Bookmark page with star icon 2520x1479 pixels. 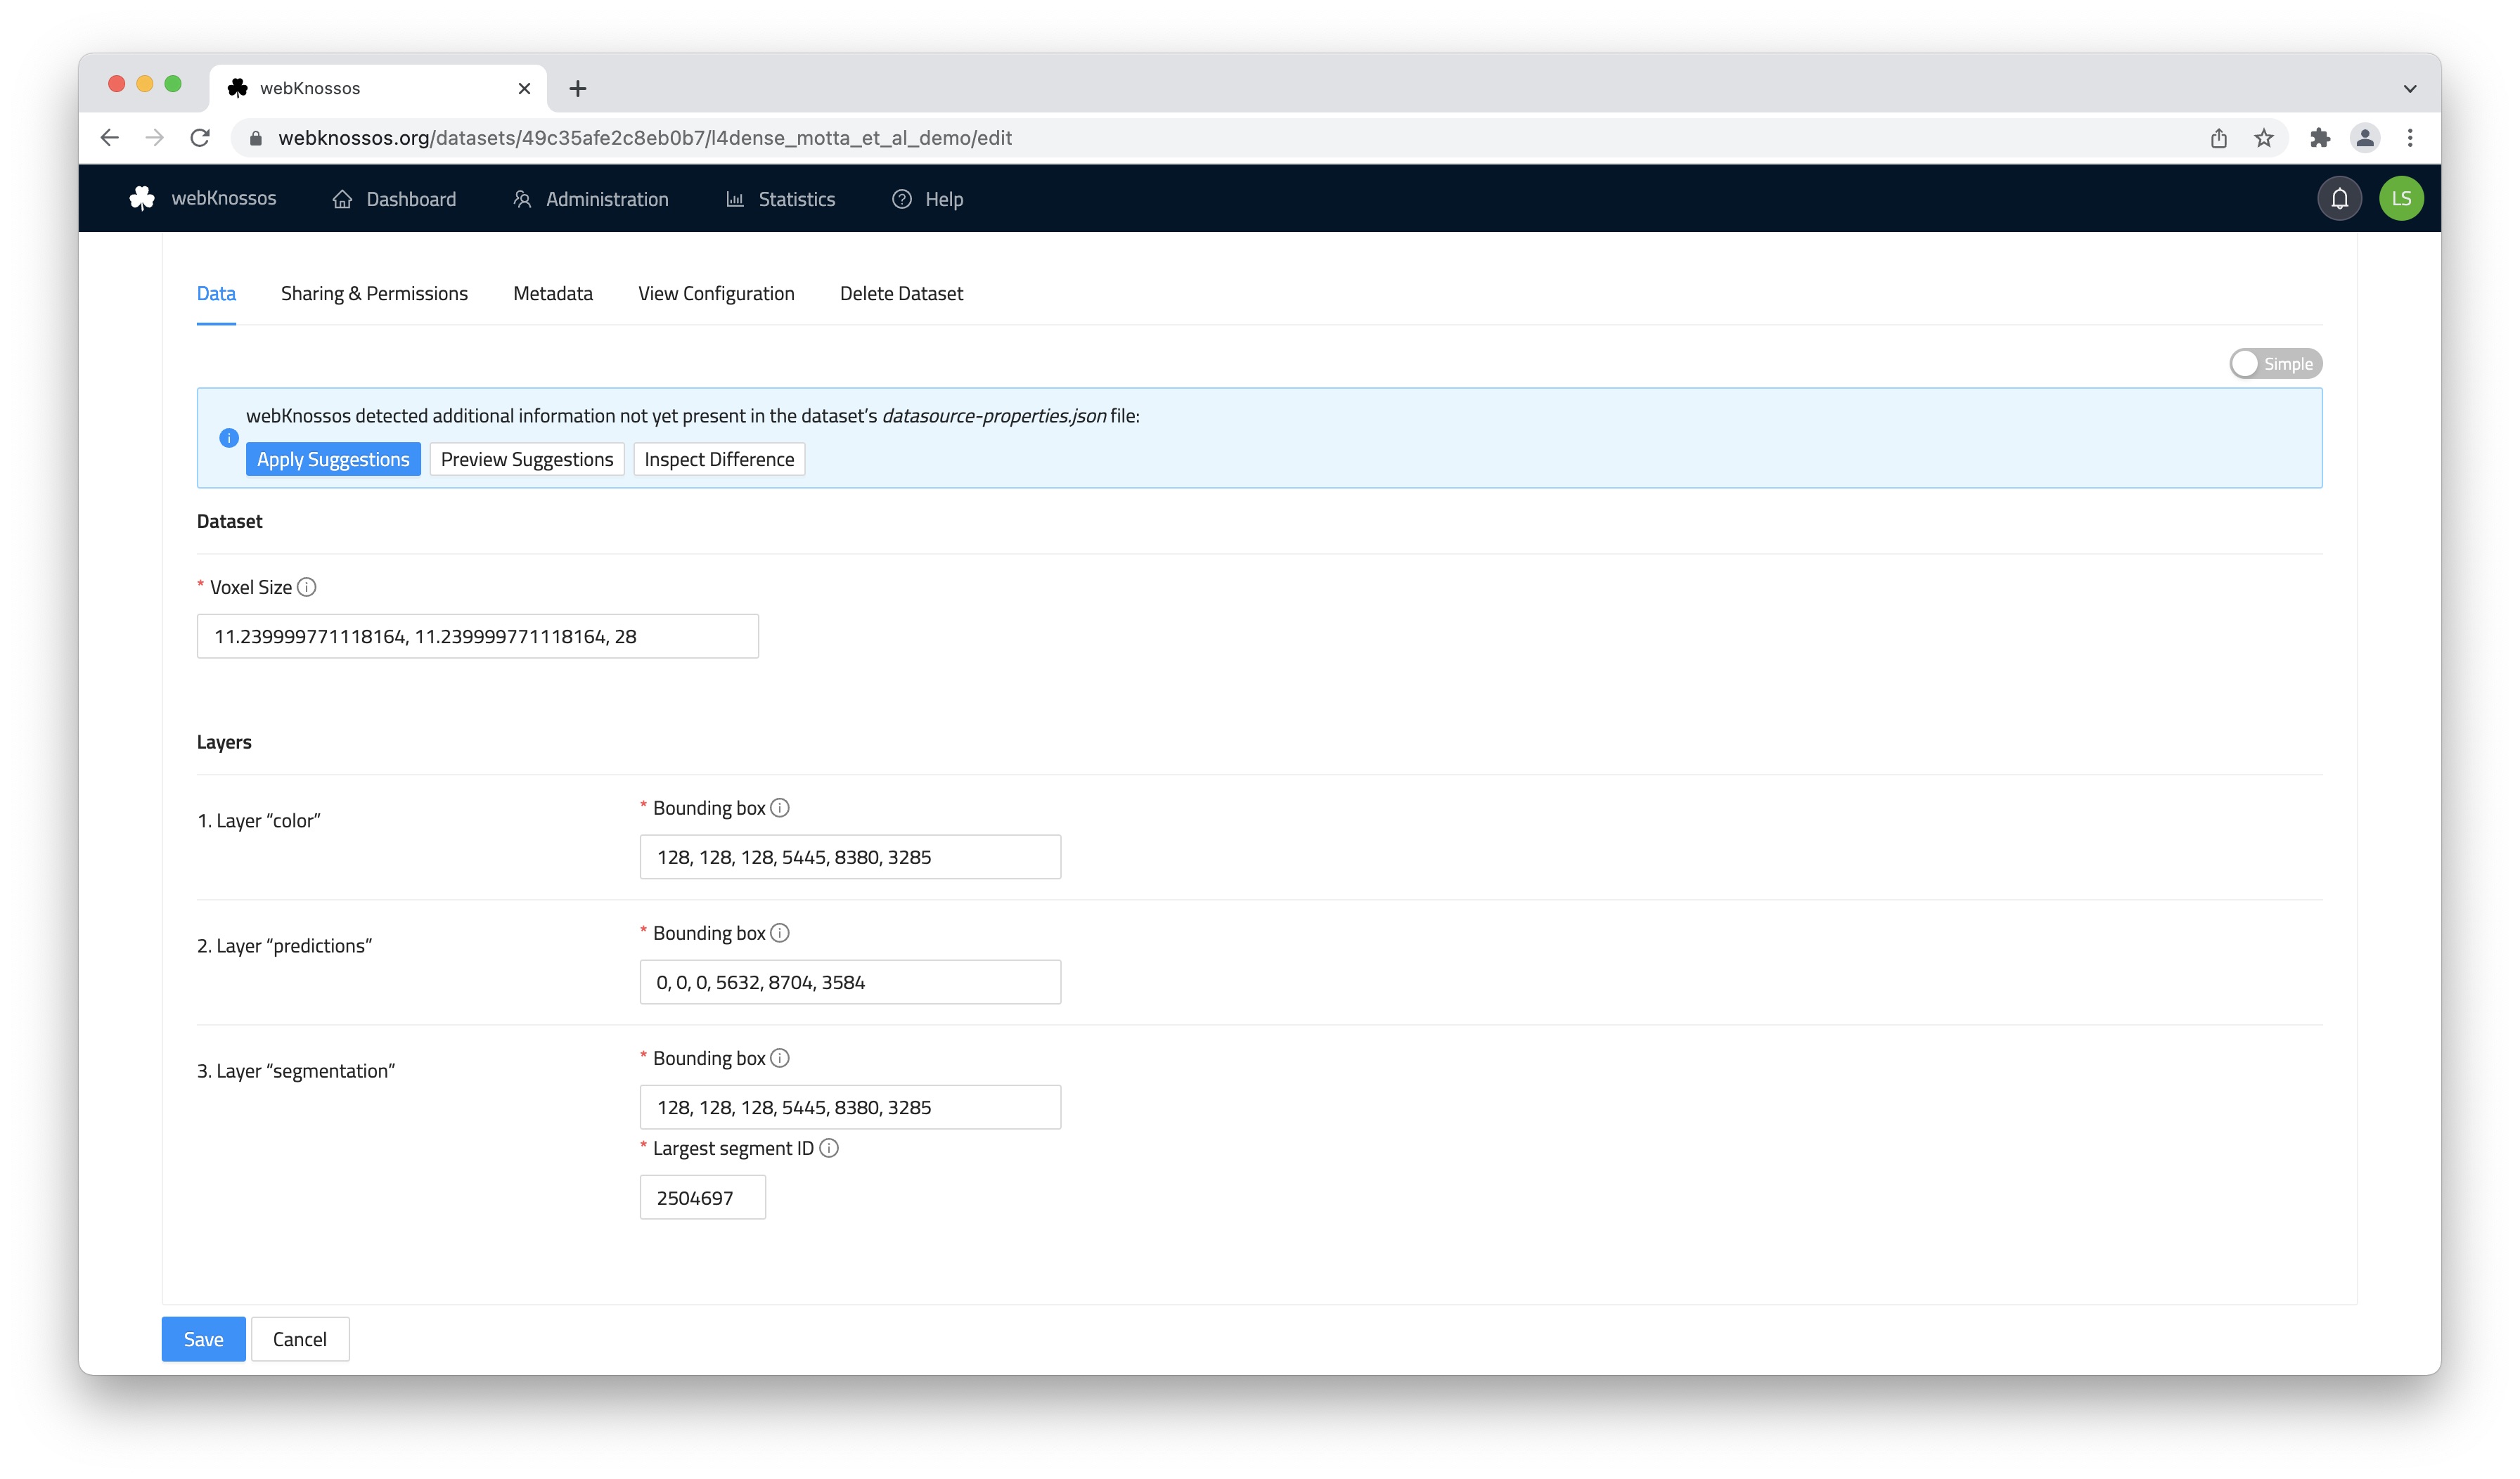pyautogui.click(x=2264, y=138)
